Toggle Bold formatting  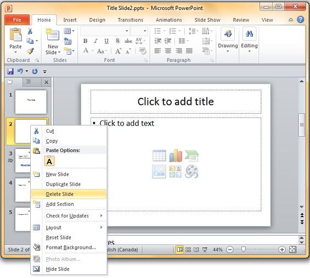(85, 41)
